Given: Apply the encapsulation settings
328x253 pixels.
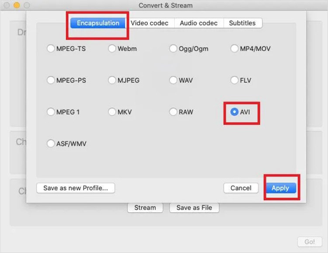Looking at the screenshot, I should point(281,188).
